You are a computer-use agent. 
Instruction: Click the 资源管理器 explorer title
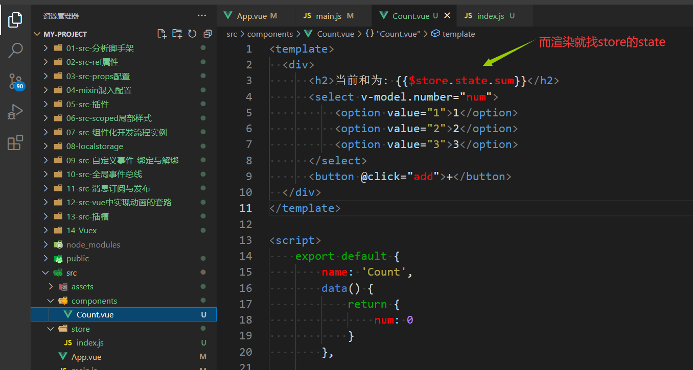61,16
